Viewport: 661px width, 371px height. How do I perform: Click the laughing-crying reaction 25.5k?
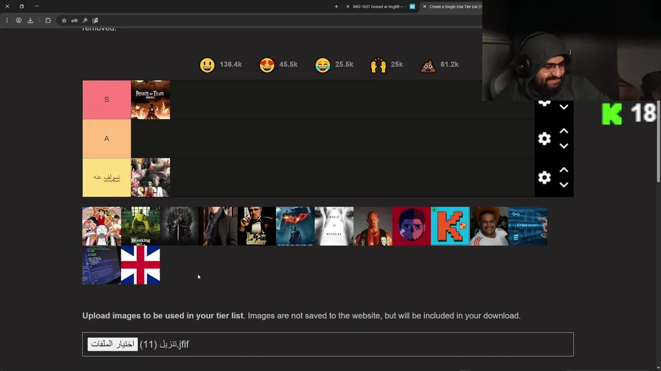coord(334,65)
